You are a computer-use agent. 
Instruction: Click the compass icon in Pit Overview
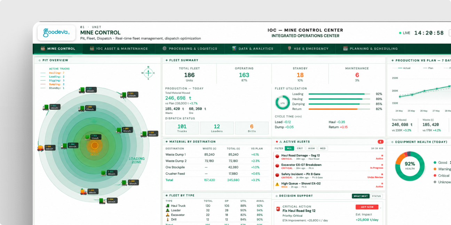tap(148, 73)
